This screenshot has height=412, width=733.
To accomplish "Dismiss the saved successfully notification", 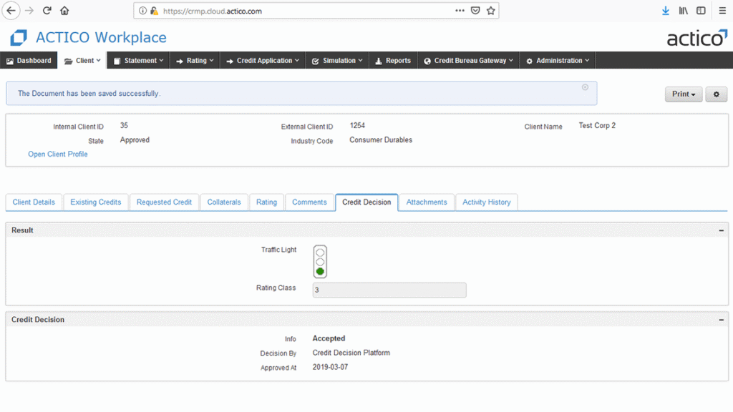I will coord(585,87).
